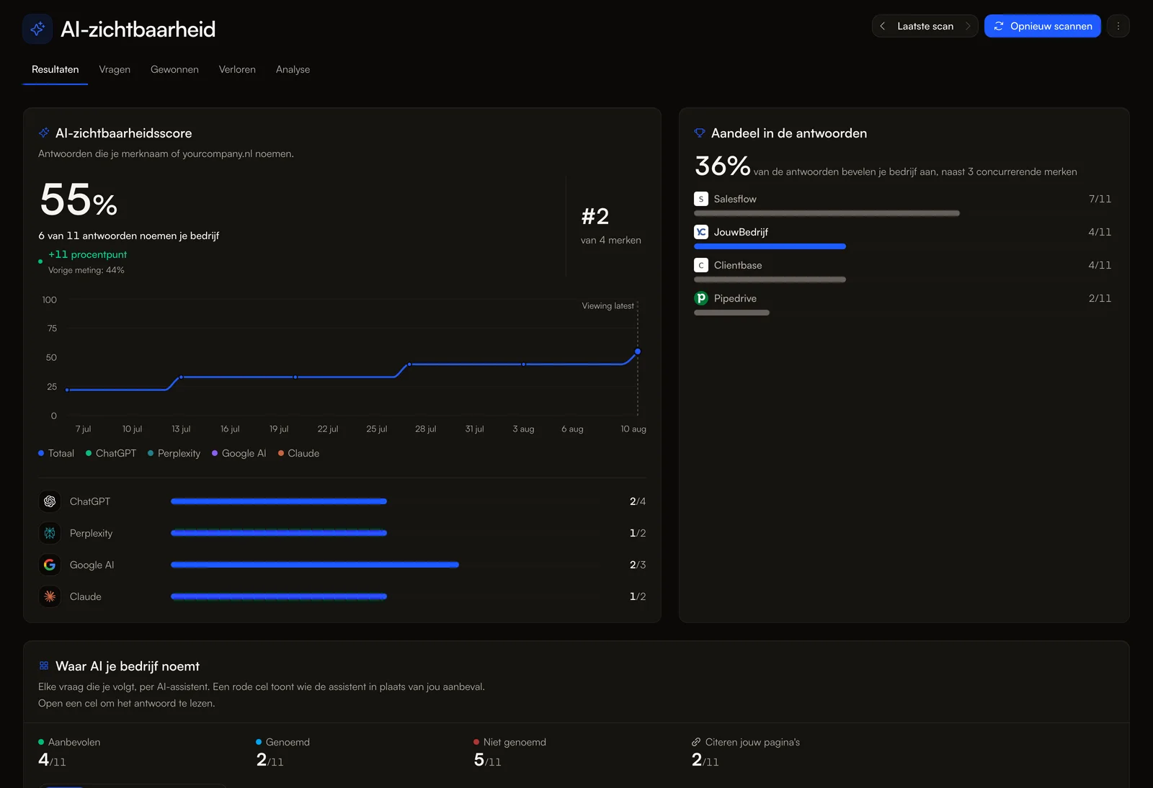
Task: Select the chart data point near 28 jul
Action: tap(409, 364)
